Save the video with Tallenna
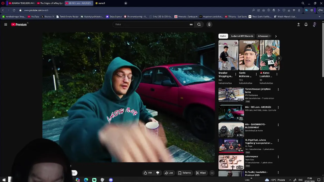Image resolution: width=324 pixels, height=182 pixels. pos(185,173)
